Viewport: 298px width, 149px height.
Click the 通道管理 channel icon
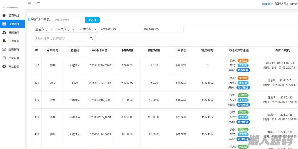click(4, 50)
